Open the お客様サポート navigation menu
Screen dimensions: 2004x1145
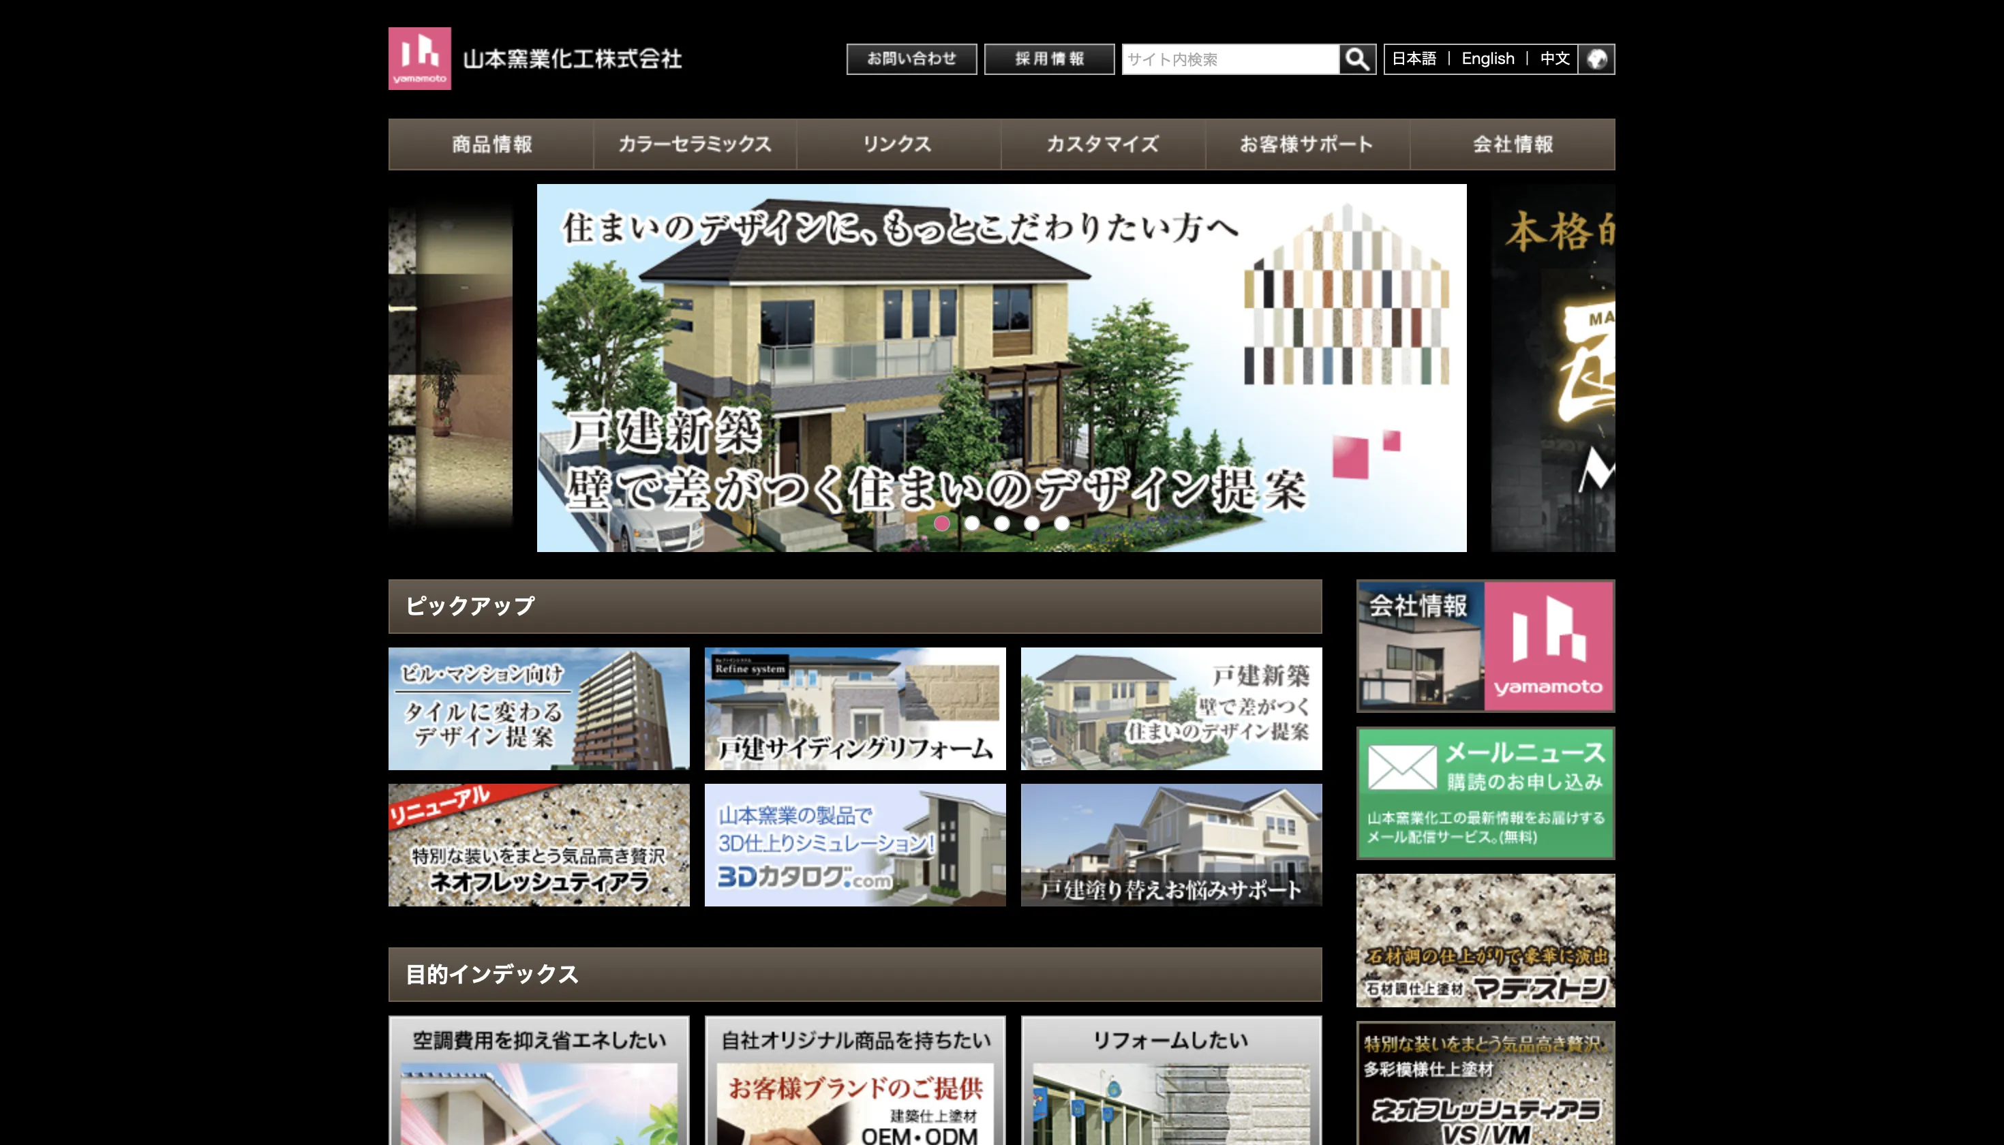1307,144
